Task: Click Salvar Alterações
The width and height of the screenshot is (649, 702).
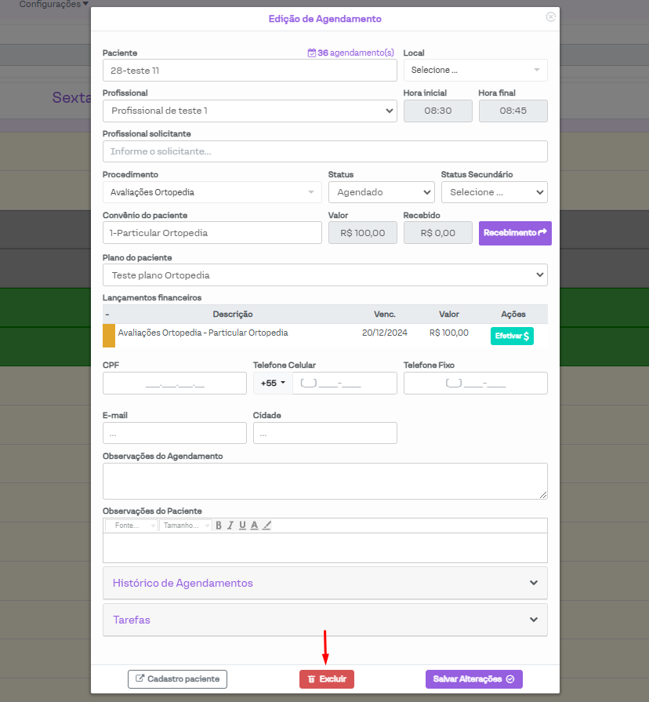Action: 473,679
